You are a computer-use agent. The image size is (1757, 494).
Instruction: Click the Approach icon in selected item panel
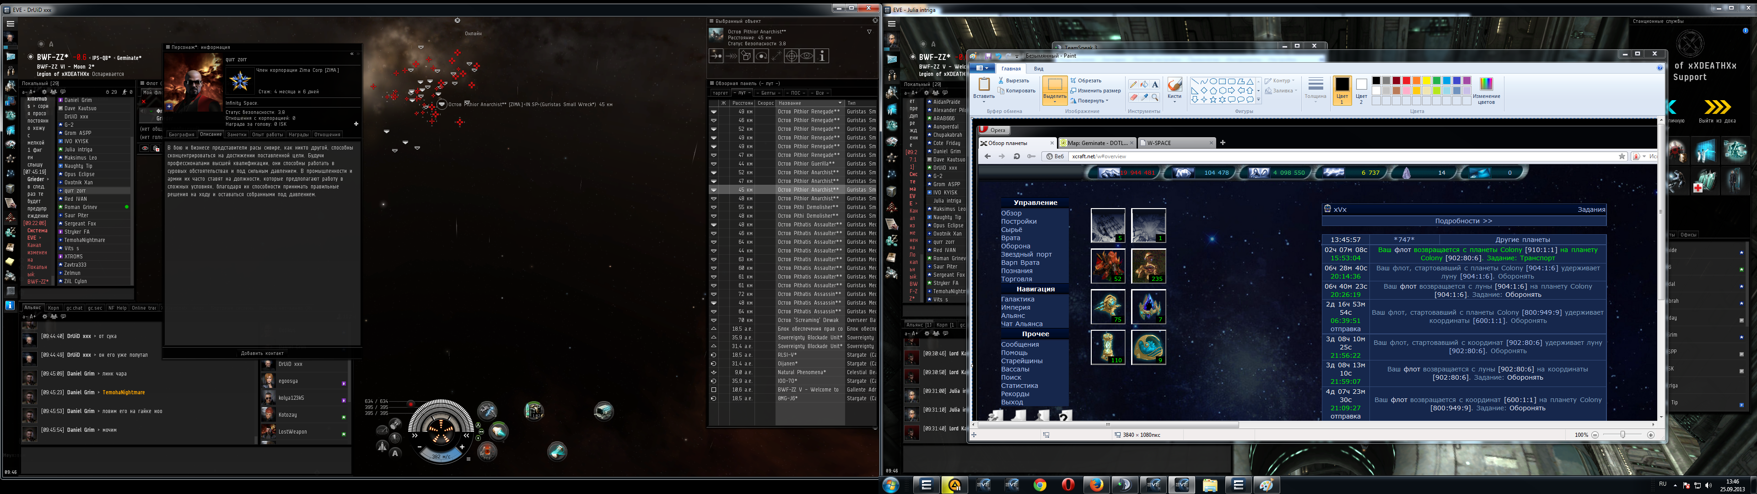[716, 56]
